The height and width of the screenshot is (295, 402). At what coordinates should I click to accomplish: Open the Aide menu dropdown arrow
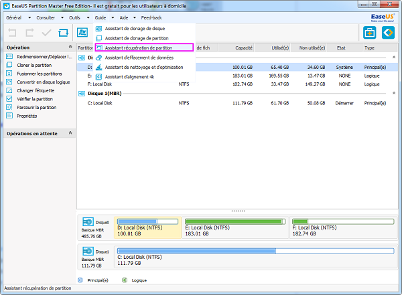point(135,17)
